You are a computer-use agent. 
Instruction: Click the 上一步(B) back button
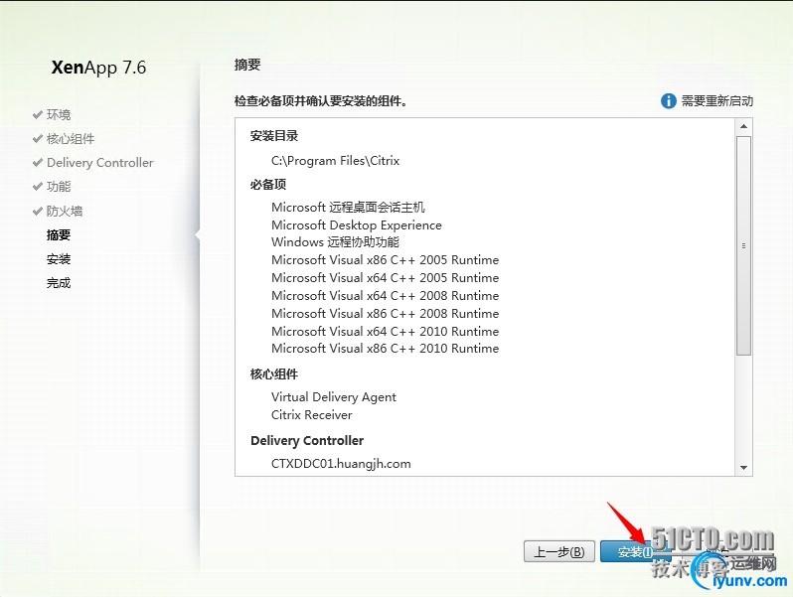coord(558,551)
